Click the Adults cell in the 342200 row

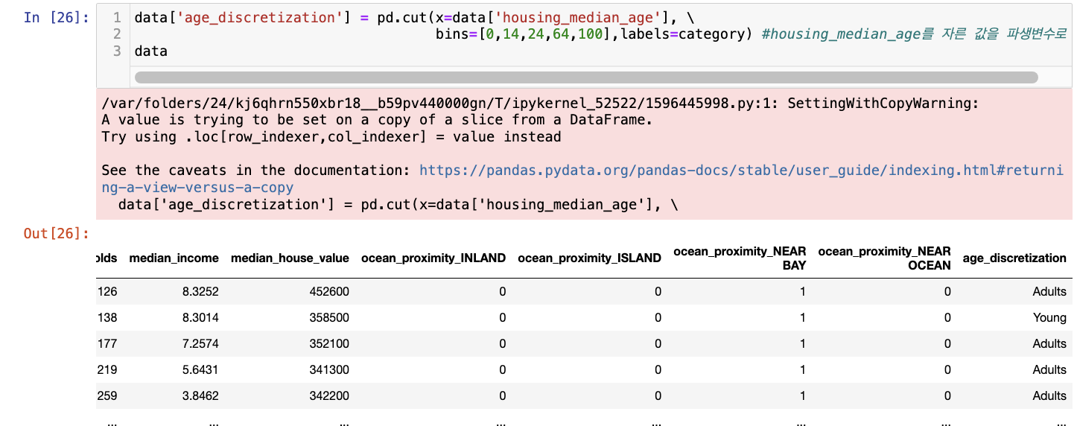click(1049, 396)
